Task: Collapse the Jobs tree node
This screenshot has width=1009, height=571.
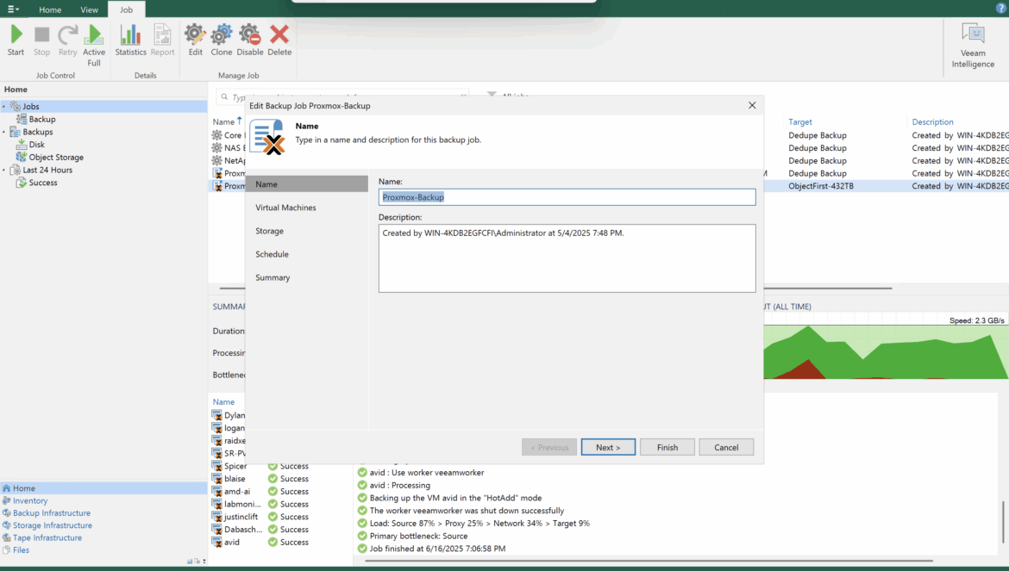Action: [x=4, y=107]
